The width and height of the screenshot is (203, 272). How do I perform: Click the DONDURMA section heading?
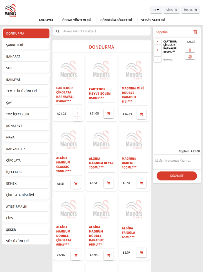101,47
